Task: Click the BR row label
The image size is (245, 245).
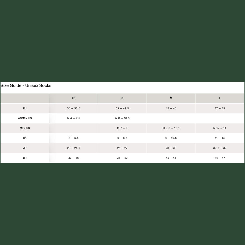Action: coord(25,158)
